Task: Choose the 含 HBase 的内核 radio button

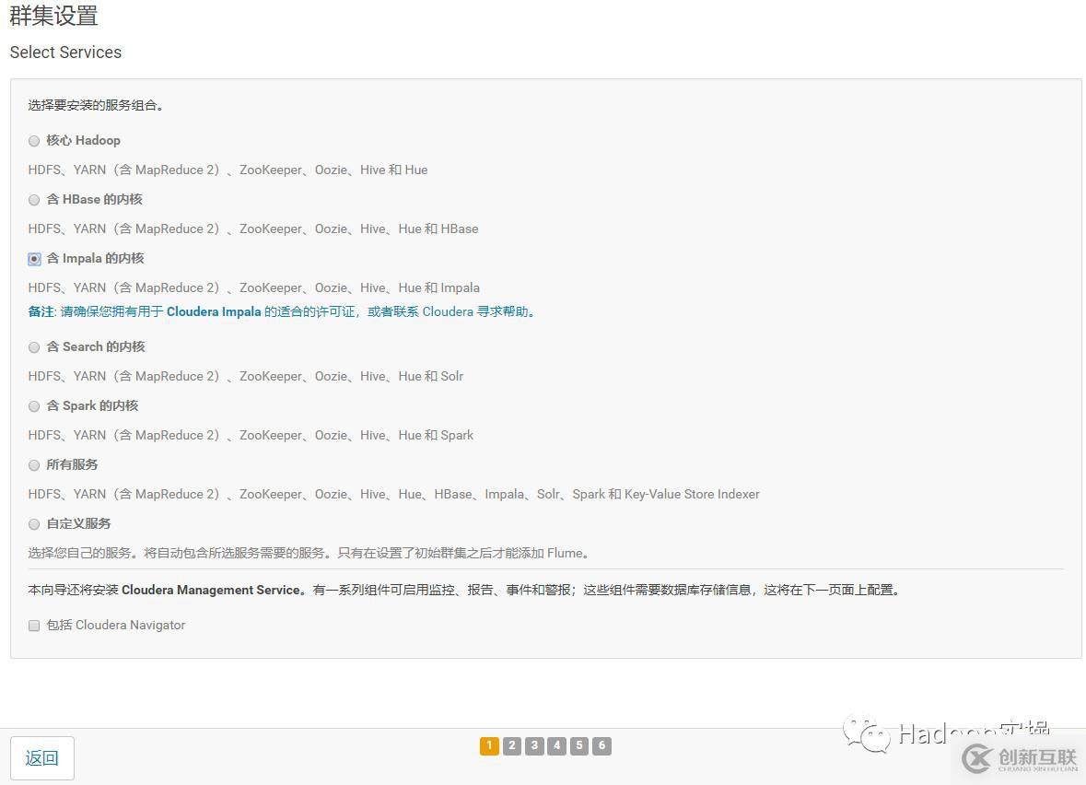Action: (x=34, y=200)
